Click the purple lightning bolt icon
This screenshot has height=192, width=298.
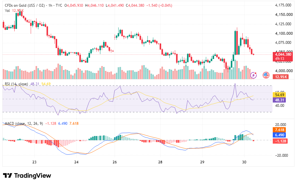[x=254, y=75]
